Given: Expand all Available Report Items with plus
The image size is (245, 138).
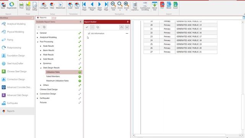Looking at the screenshot, I should [39, 27].
